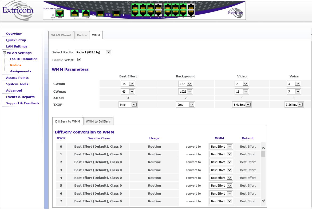This screenshot has width=312, height=209.
Task: Open the Overview page in the sidebar
Action: 14,34
